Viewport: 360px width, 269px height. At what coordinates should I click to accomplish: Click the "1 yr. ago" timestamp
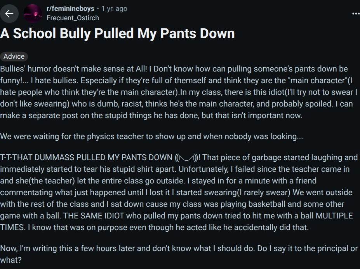[114, 9]
